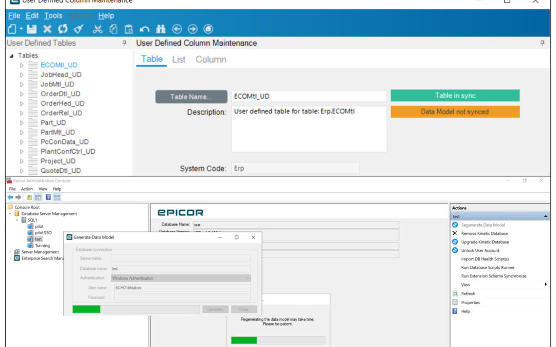The height and width of the screenshot is (347, 556).
Task: Select the Table tab
Action: pos(152,59)
